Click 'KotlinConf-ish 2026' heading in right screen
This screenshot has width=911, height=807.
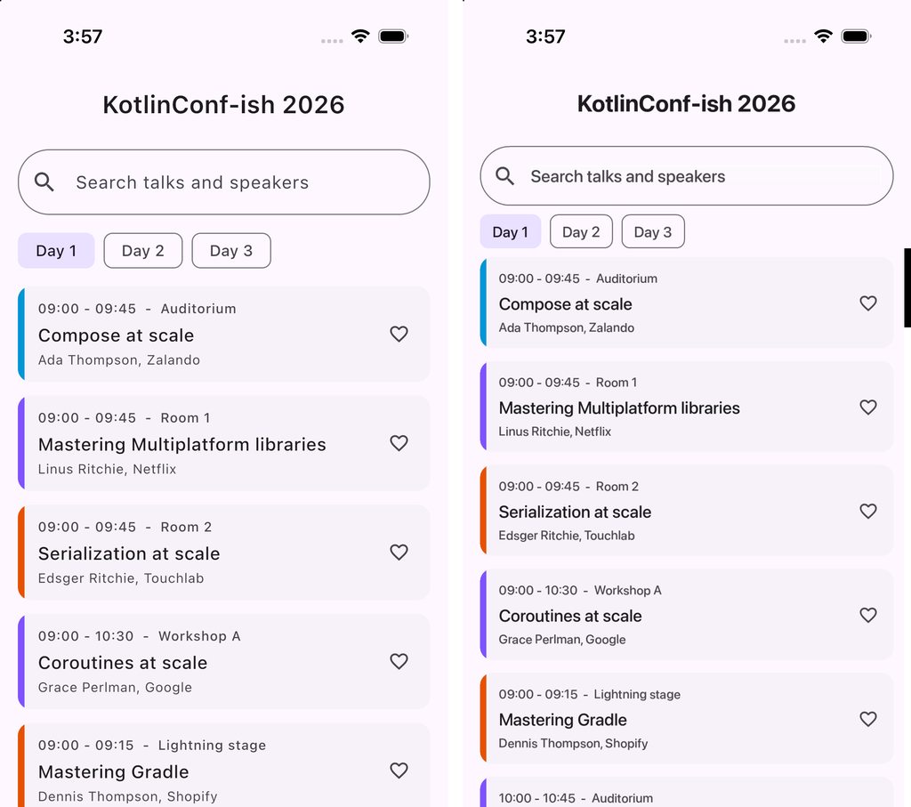click(686, 104)
